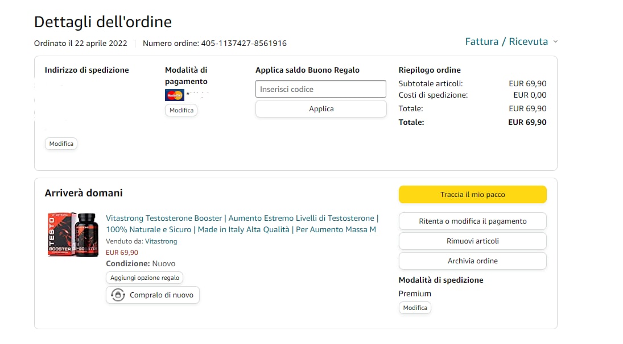Image resolution: width=623 pixels, height=344 pixels.
Task: Click the circular arrows buy-again icon
Action: pyautogui.click(x=118, y=295)
